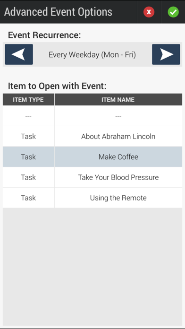Click the Advanced Event Options title

[x=58, y=12]
